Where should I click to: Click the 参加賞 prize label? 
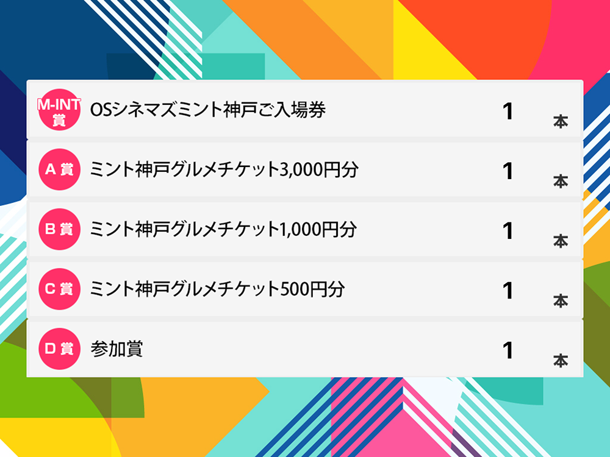[117, 349]
